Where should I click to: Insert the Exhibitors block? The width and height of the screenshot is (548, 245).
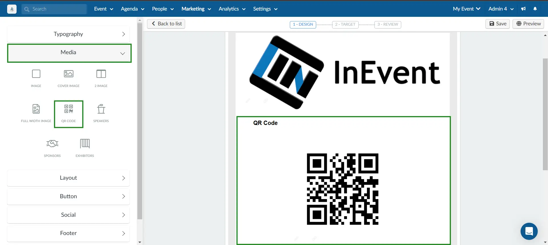[x=85, y=148]
